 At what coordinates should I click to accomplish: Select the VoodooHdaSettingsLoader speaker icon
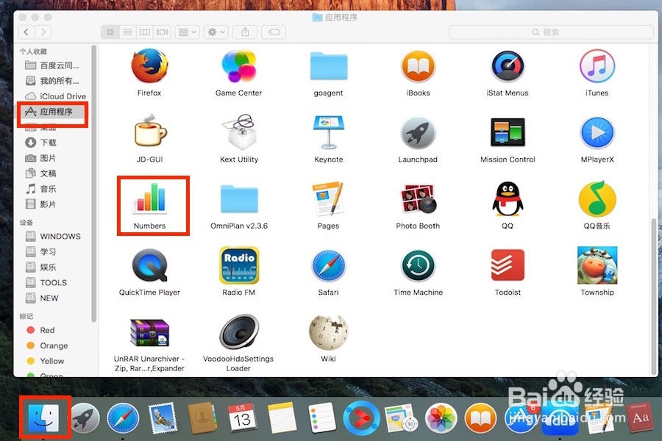point(239,332)
